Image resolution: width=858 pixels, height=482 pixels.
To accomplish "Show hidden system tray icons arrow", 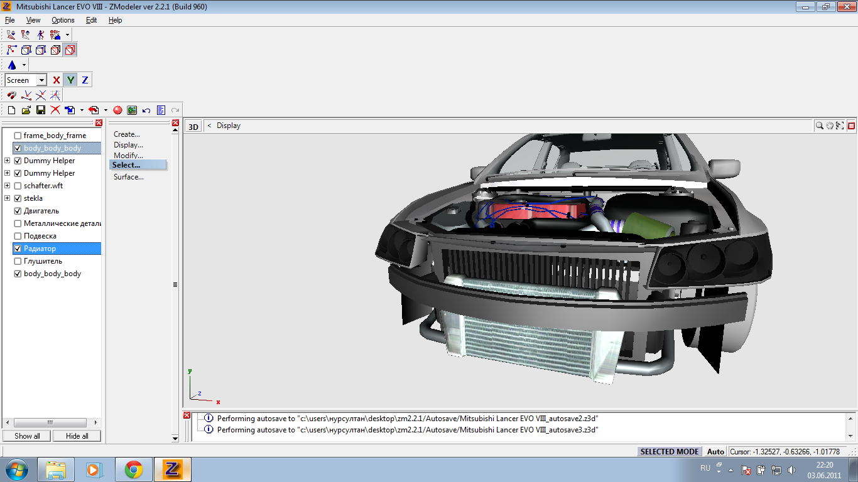I will tap(730, 469).
